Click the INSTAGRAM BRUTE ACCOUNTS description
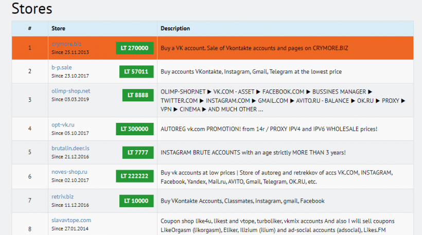This screenshot has width=422, height=235. pyautogui.click(x=253, y=152)
